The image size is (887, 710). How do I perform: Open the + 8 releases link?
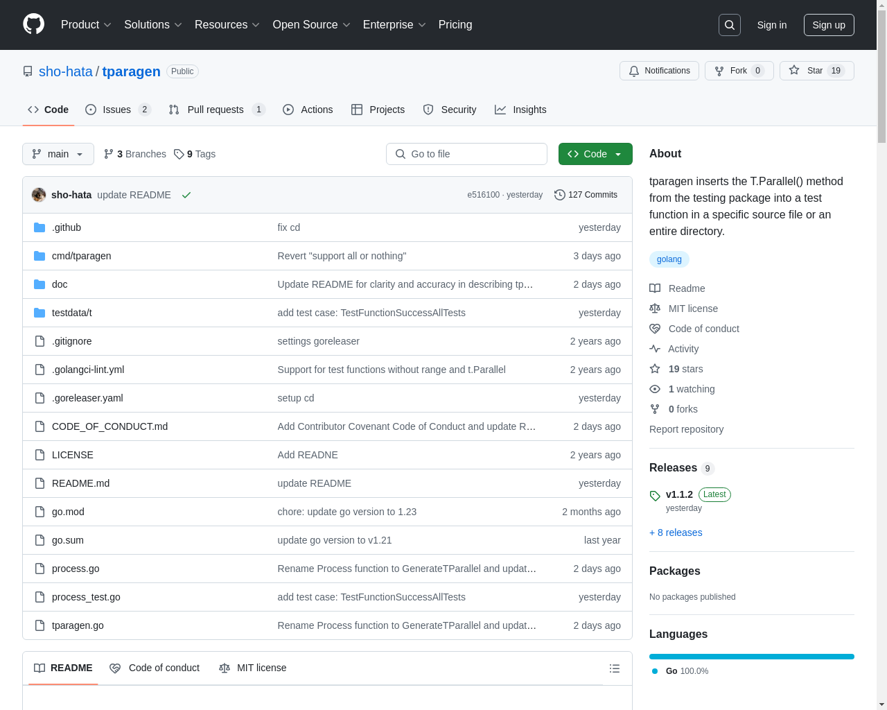pyautogui.click(x=676, y=532)
